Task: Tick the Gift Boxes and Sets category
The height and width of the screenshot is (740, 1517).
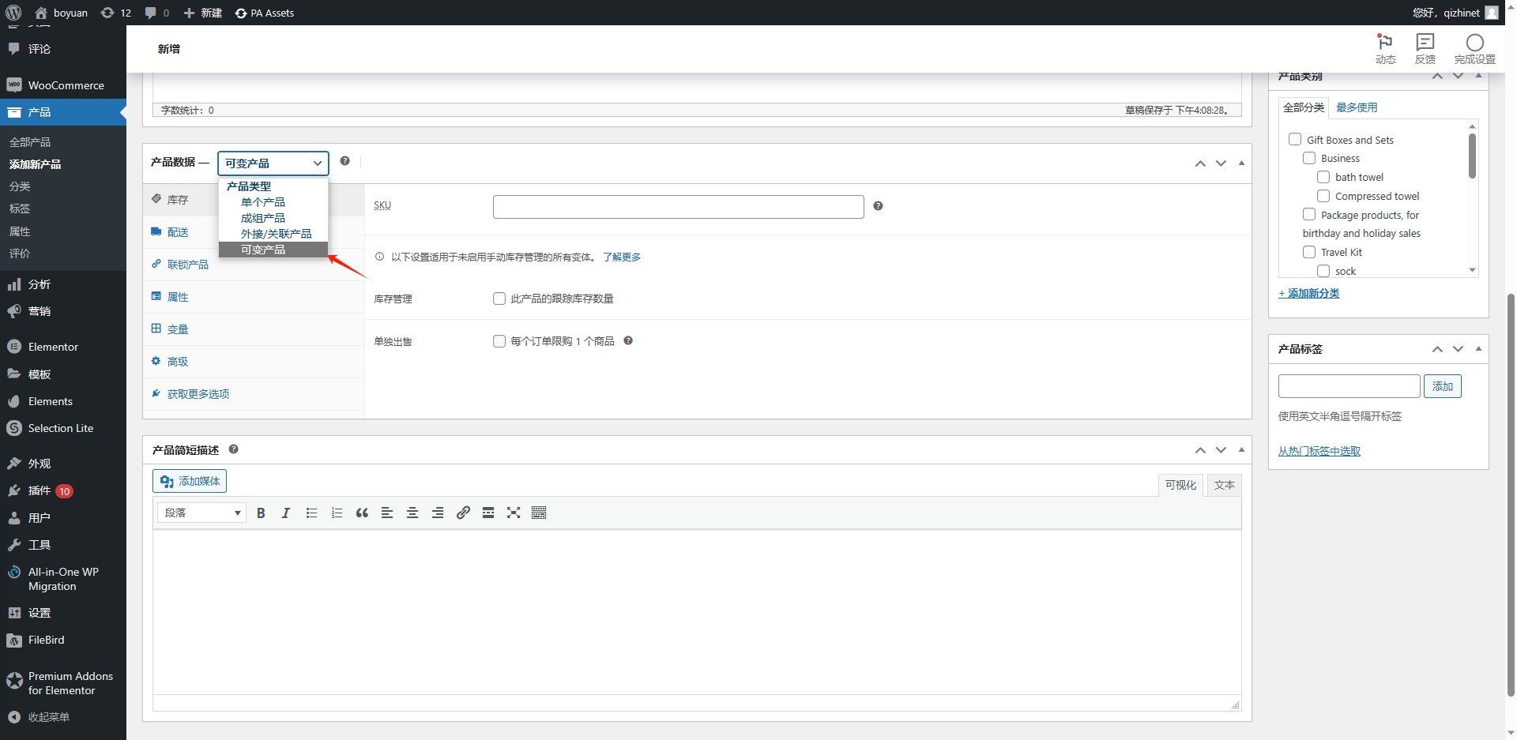Action: (1295, 140)
